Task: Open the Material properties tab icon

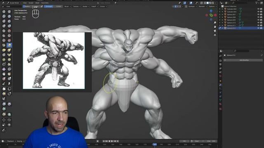Action: coord(220,104)
